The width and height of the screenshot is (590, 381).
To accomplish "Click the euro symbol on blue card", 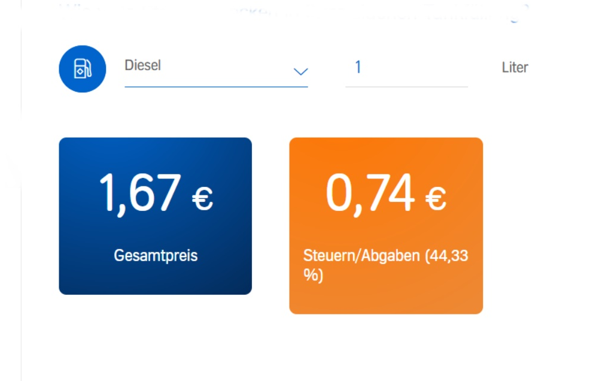I will click(203, 198).
